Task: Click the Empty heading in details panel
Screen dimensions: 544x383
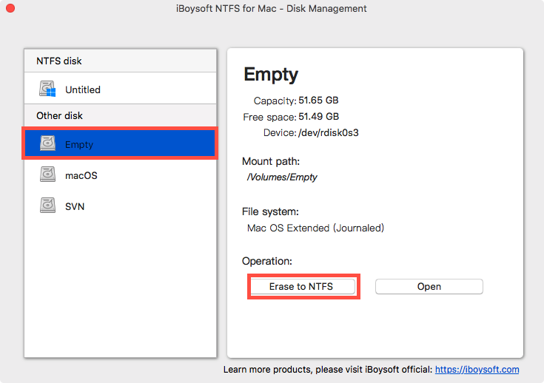Action: (x=271, y=74)
